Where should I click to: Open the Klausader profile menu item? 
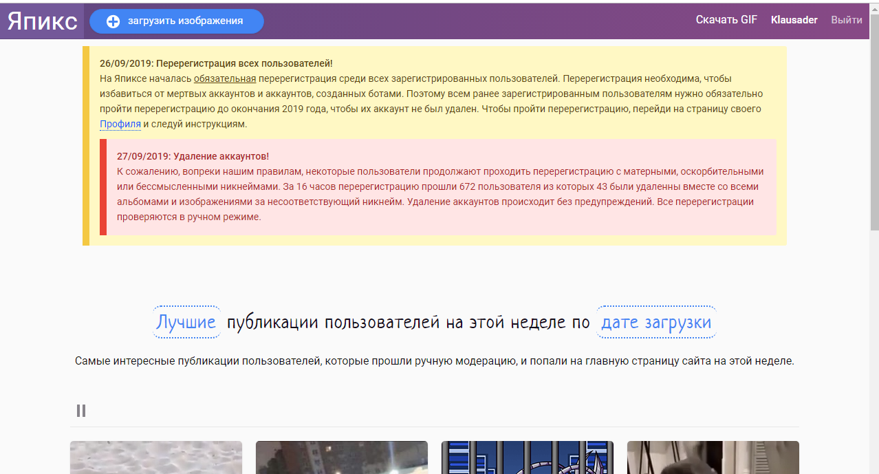click(x=794, y=20)
